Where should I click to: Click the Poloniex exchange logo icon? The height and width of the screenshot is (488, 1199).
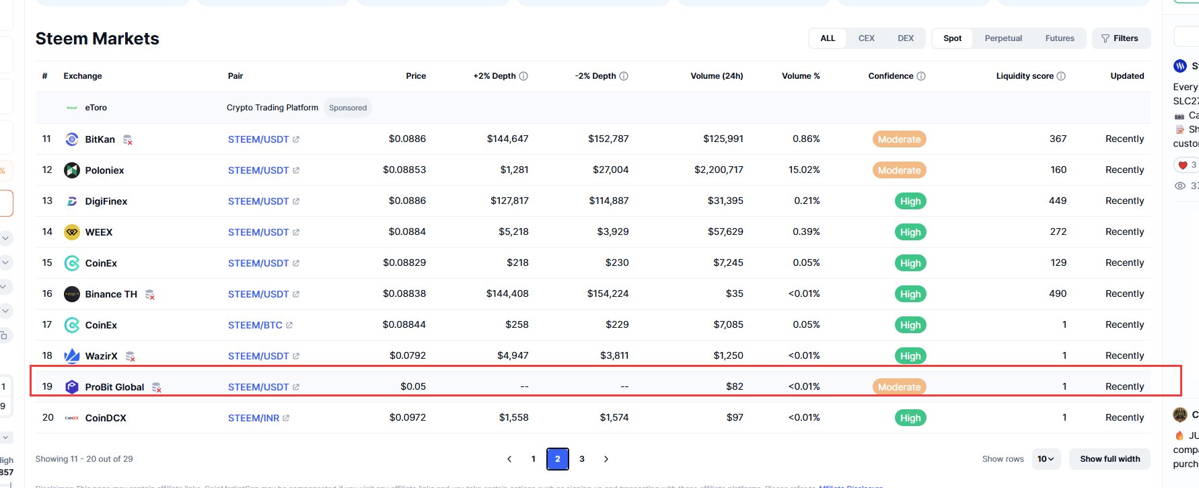pos(72,170)
